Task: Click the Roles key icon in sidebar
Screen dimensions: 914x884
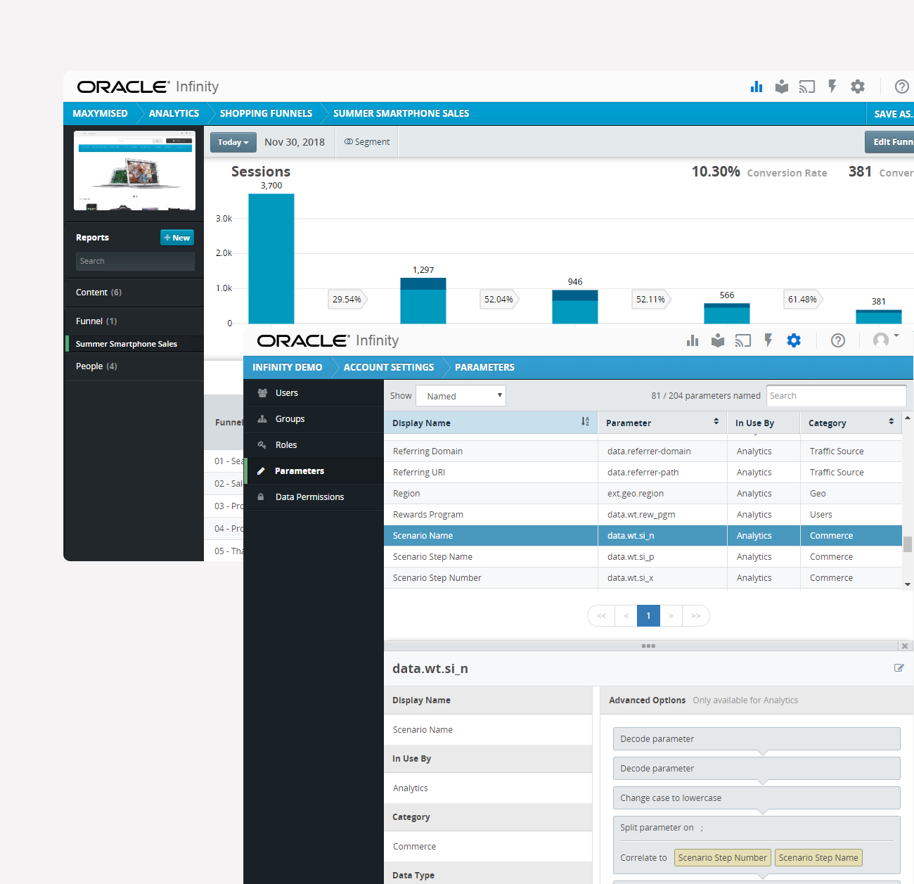Action: pyautogui.click(x=262, y=445)
